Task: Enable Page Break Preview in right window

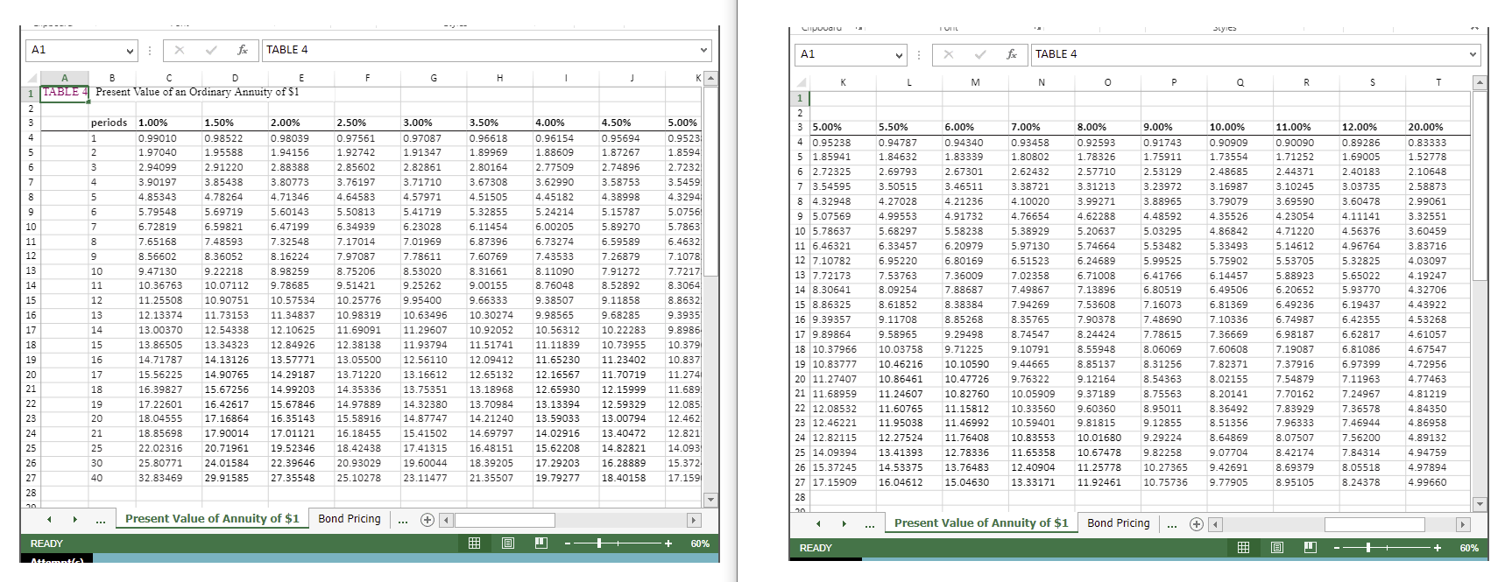Action: point(1311,548)
